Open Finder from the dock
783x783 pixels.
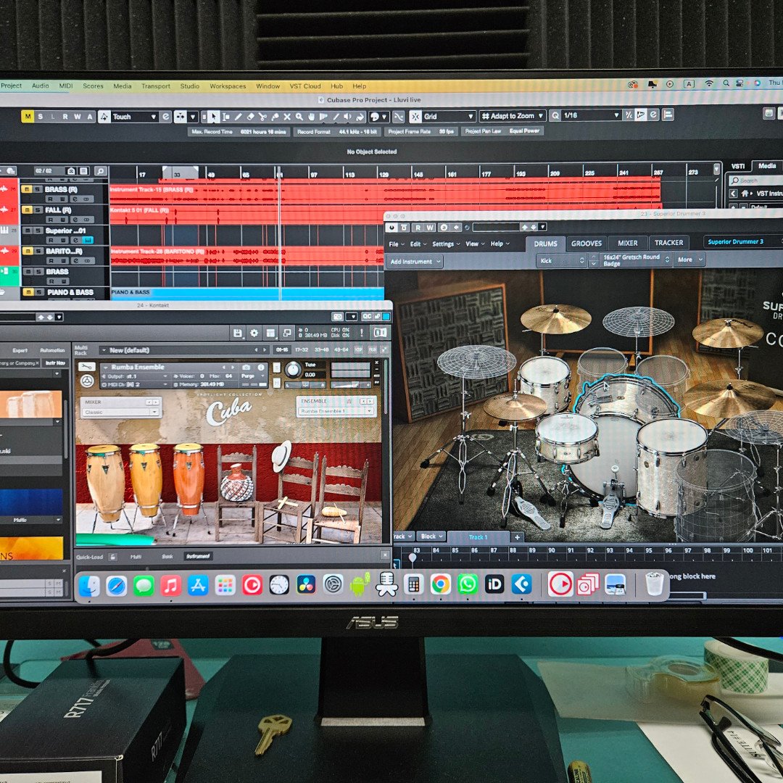click(x=90, y=586)
